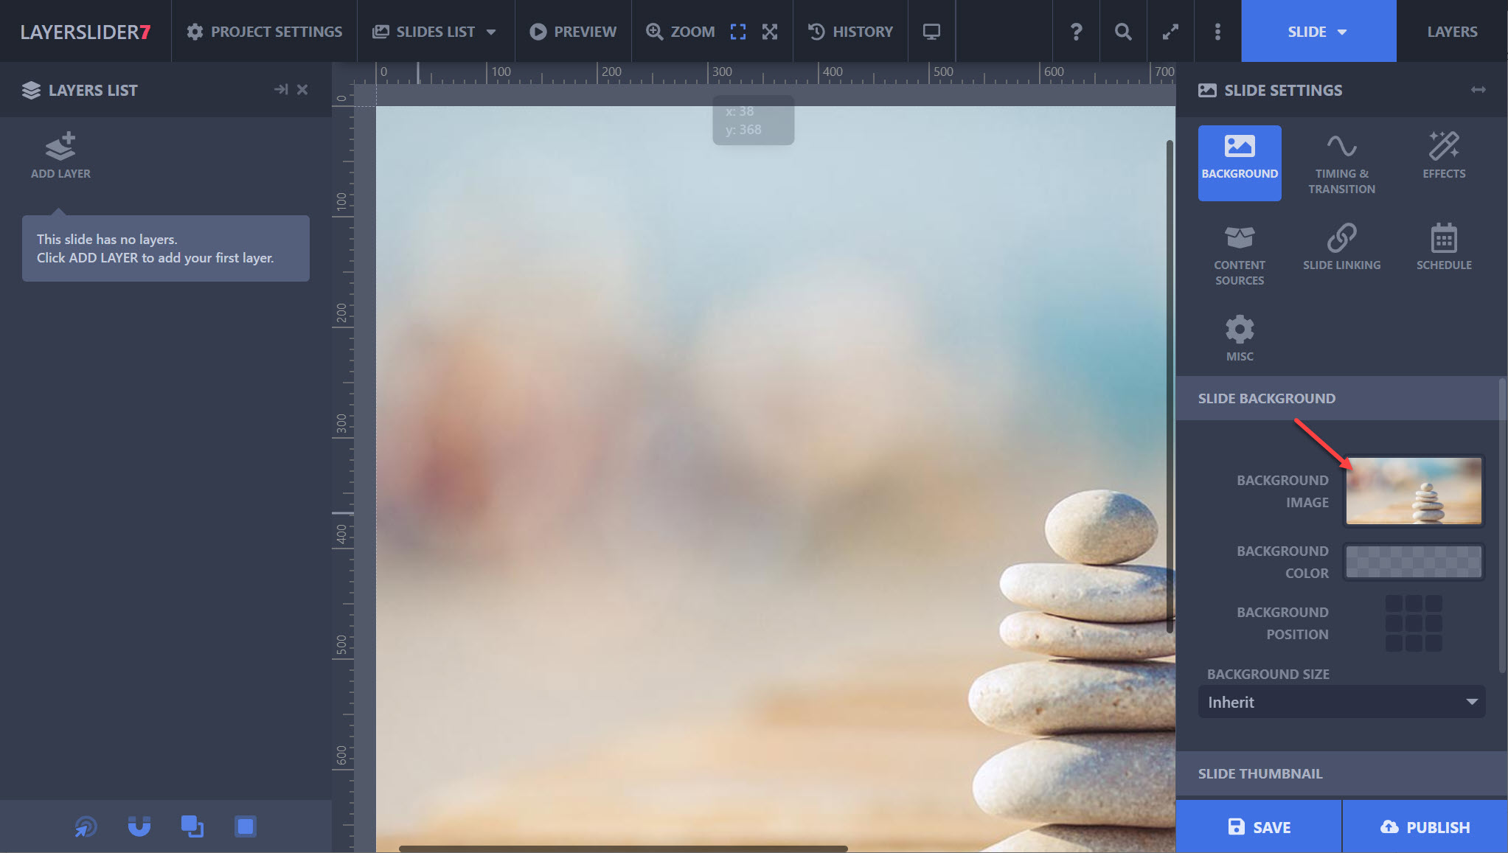Open the Schedule settings
Viewport: 1508px width, 853px height.
point(1443,247)
